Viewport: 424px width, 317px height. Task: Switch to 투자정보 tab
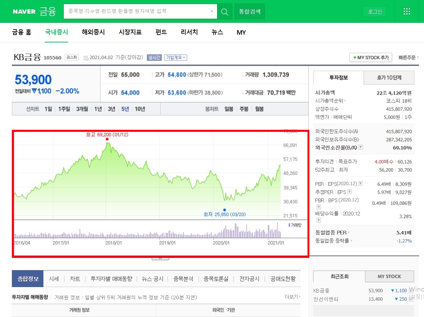coord(339,77)
